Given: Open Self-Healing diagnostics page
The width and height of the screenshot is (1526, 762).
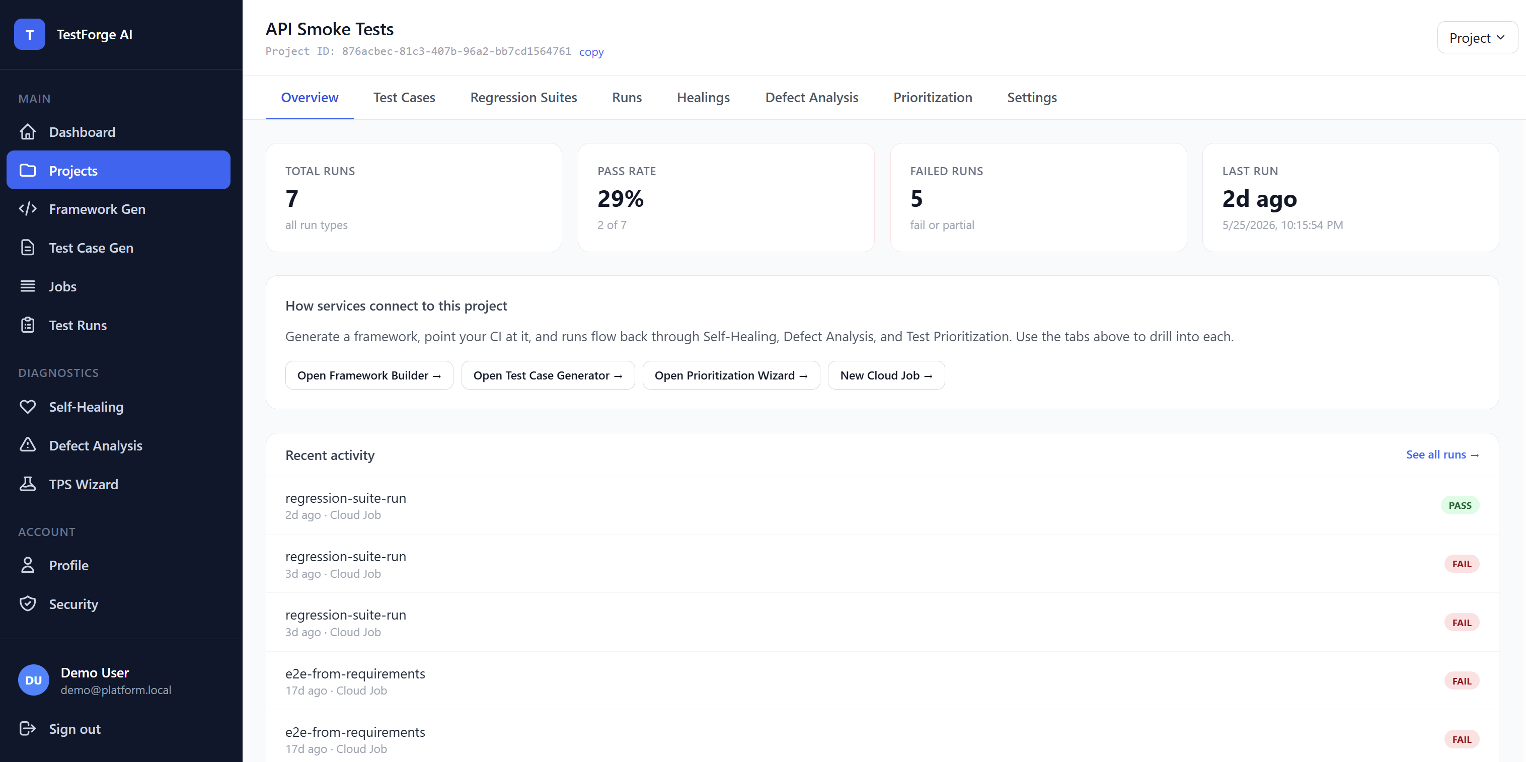Looking at the screenshot, I should click(x=118, y=407).
